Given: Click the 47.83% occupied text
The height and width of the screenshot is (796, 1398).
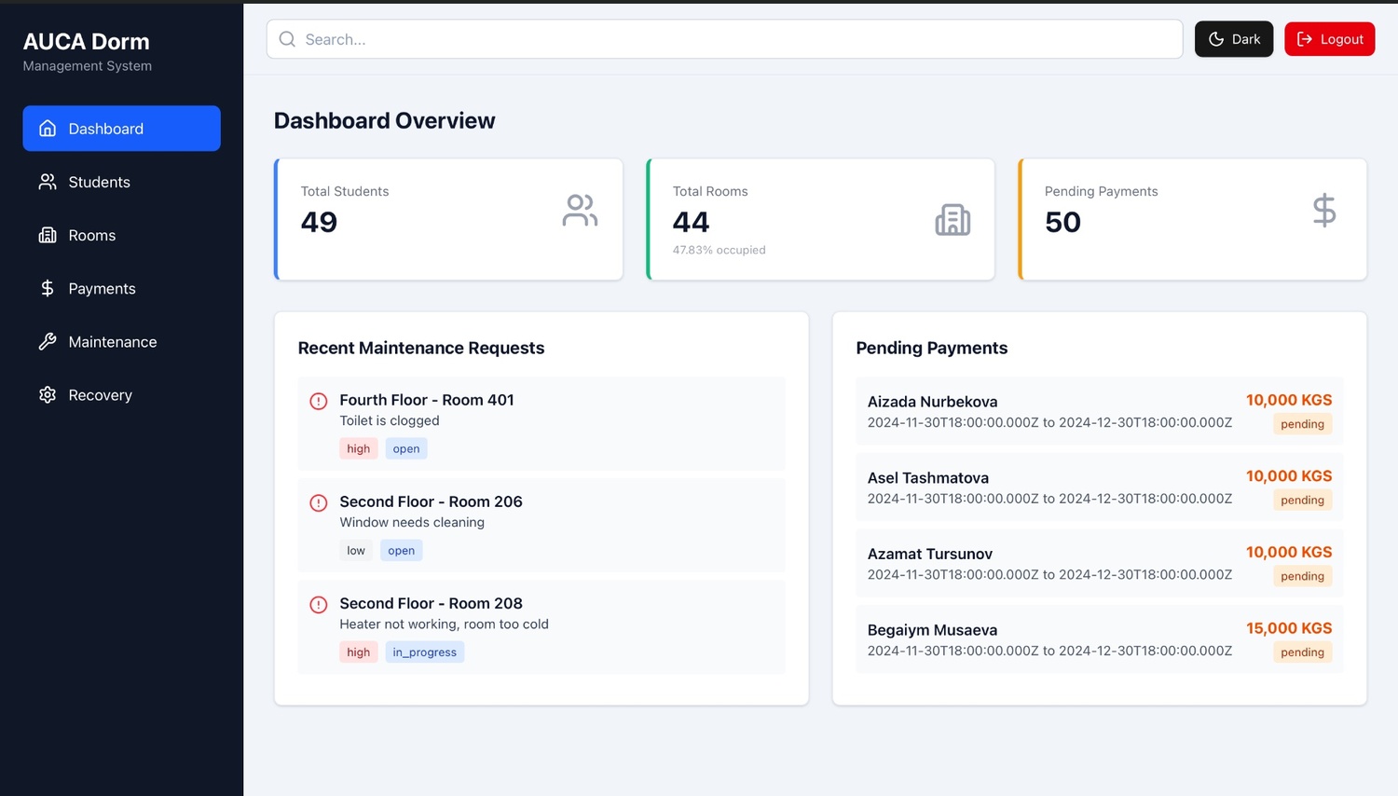Looking at the screenshot, I should [x=720, y=250].
